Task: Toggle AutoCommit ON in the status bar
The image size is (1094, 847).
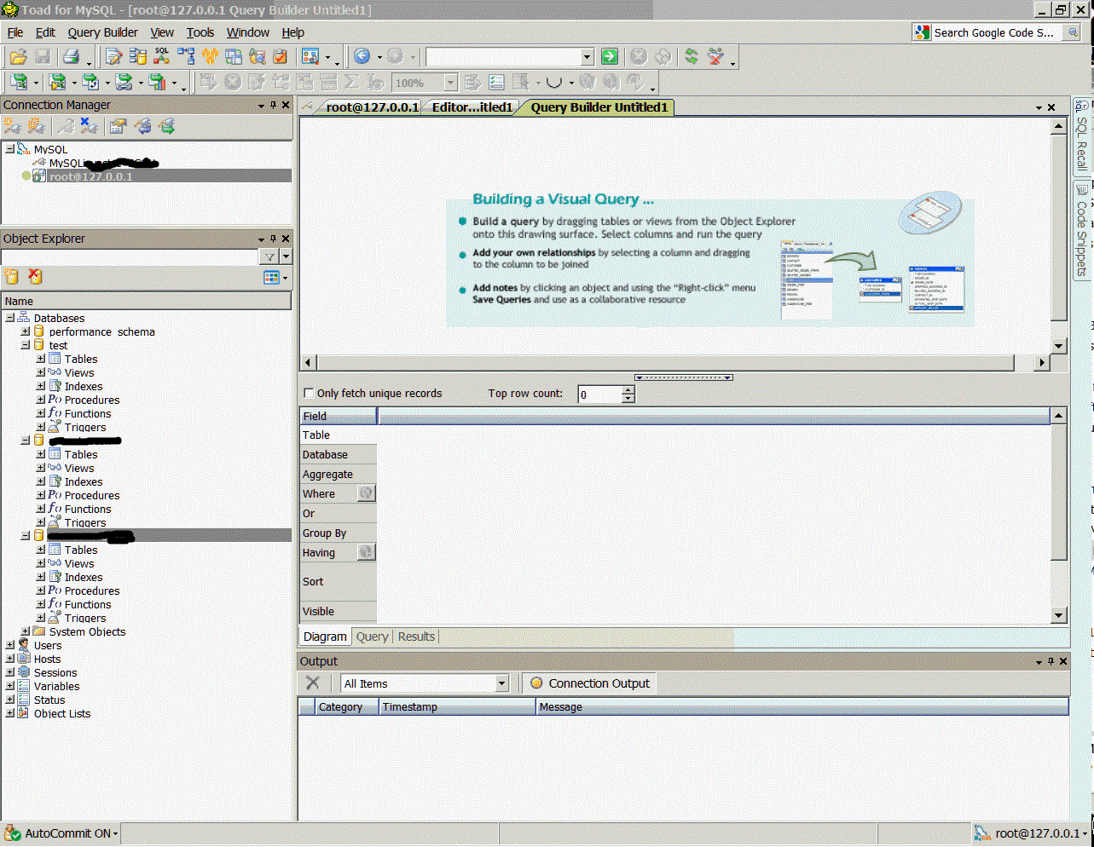Action: (61, 833)
